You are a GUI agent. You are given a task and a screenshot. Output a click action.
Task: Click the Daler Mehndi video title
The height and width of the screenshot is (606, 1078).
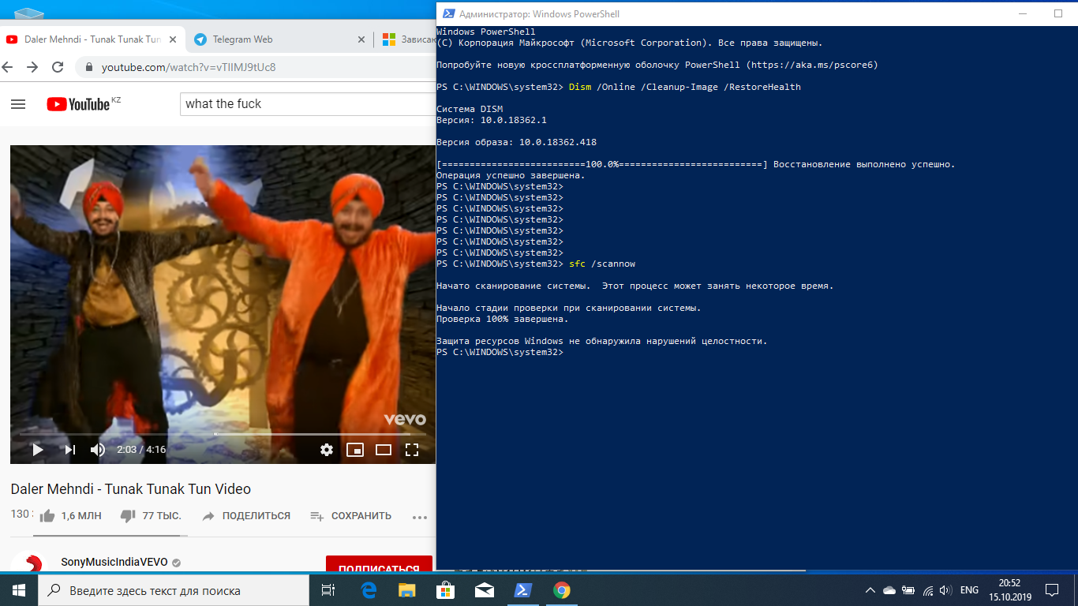(131, 488)
